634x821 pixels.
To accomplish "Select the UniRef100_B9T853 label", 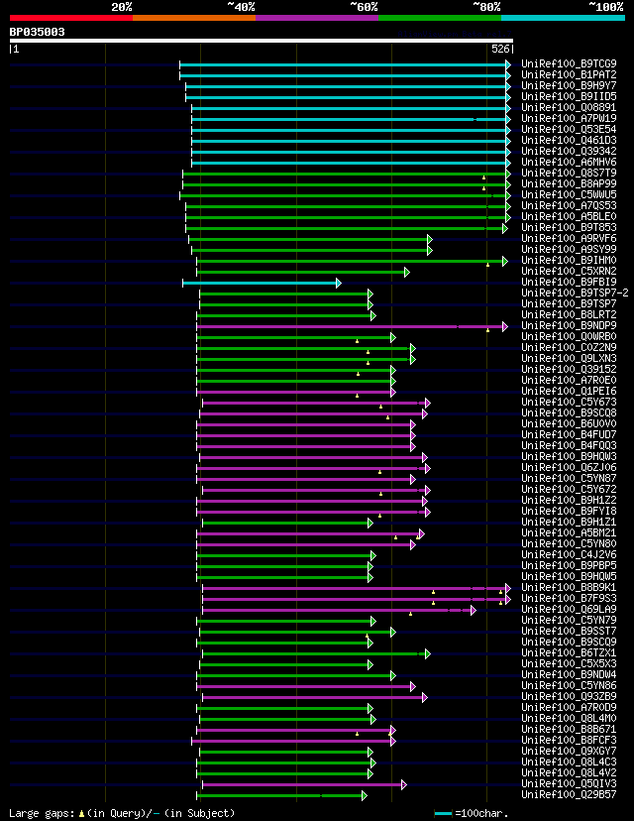I will click(569, 227).
